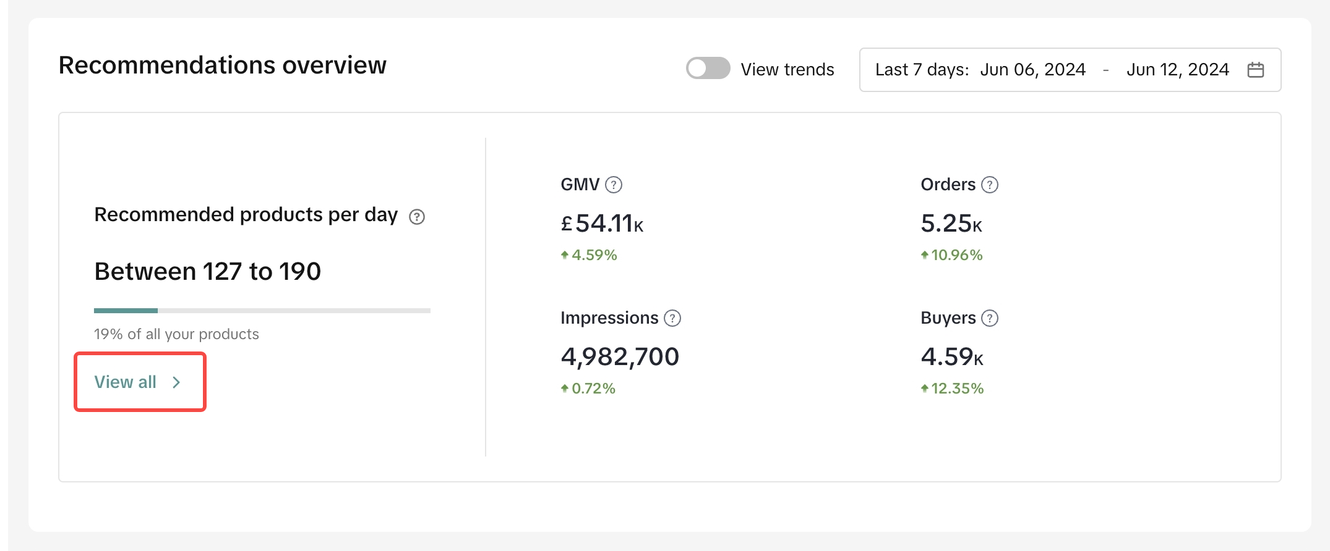Toggle the View trends switch
Image resolution: width=1330 pixels, height=551 pixels.
point(708,69)
